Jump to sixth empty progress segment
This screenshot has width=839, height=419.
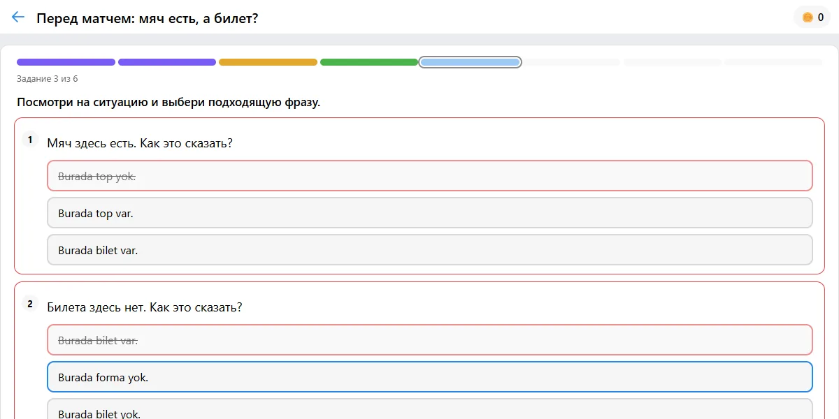[571, 62]
